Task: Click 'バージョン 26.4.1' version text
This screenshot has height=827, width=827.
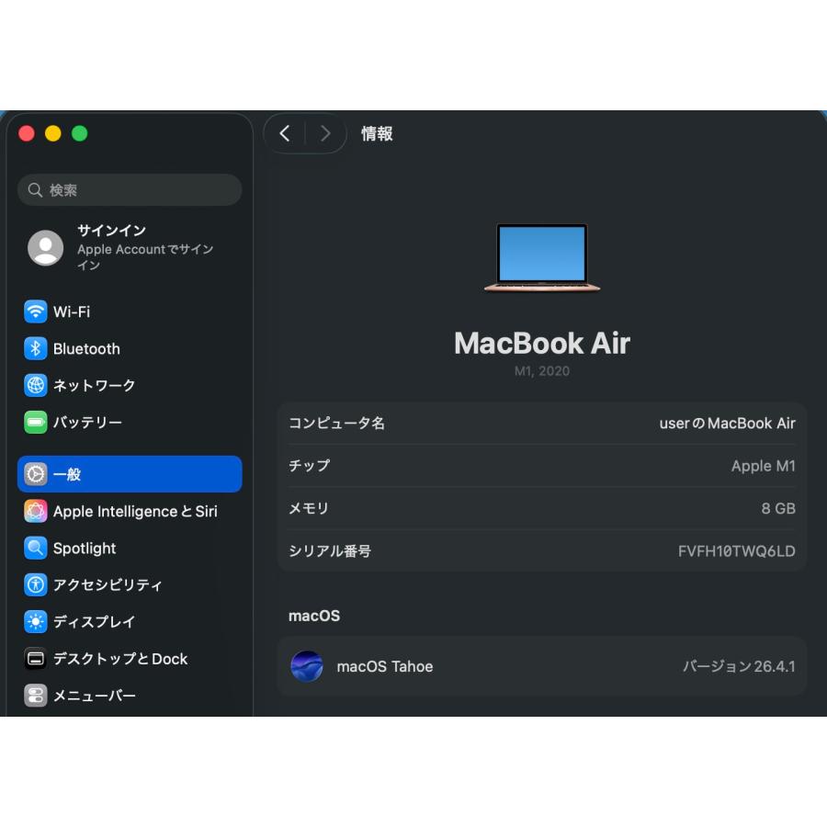Action: [x=739, y=667]
